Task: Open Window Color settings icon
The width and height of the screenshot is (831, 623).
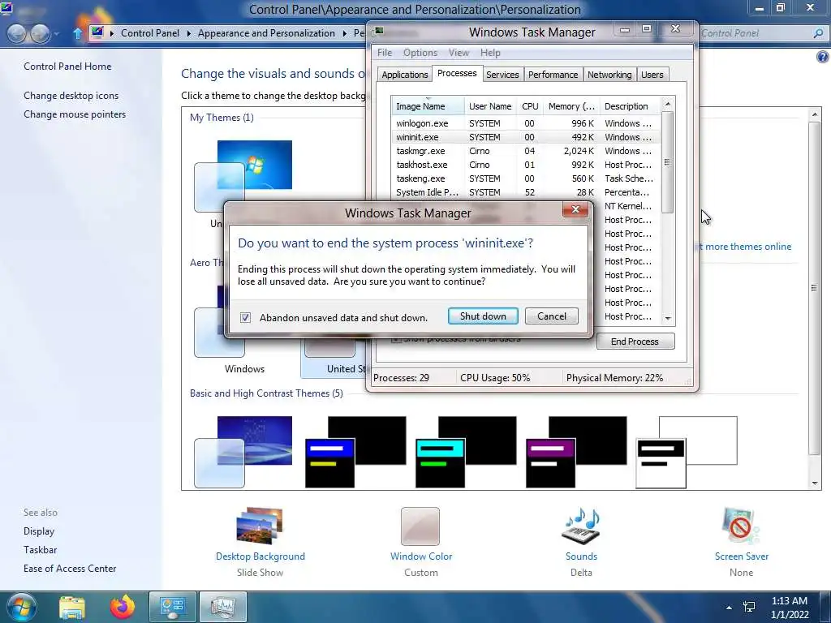Action: [x=420, y=526]
